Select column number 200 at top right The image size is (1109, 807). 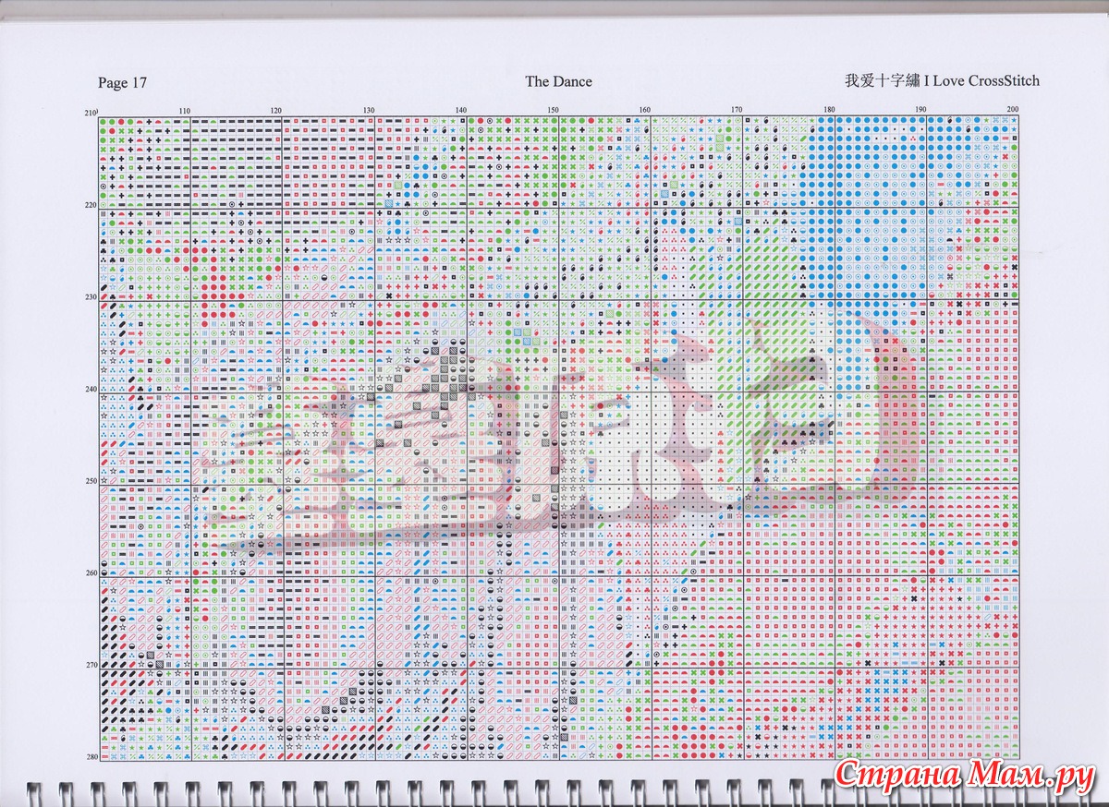[1012, 111]
